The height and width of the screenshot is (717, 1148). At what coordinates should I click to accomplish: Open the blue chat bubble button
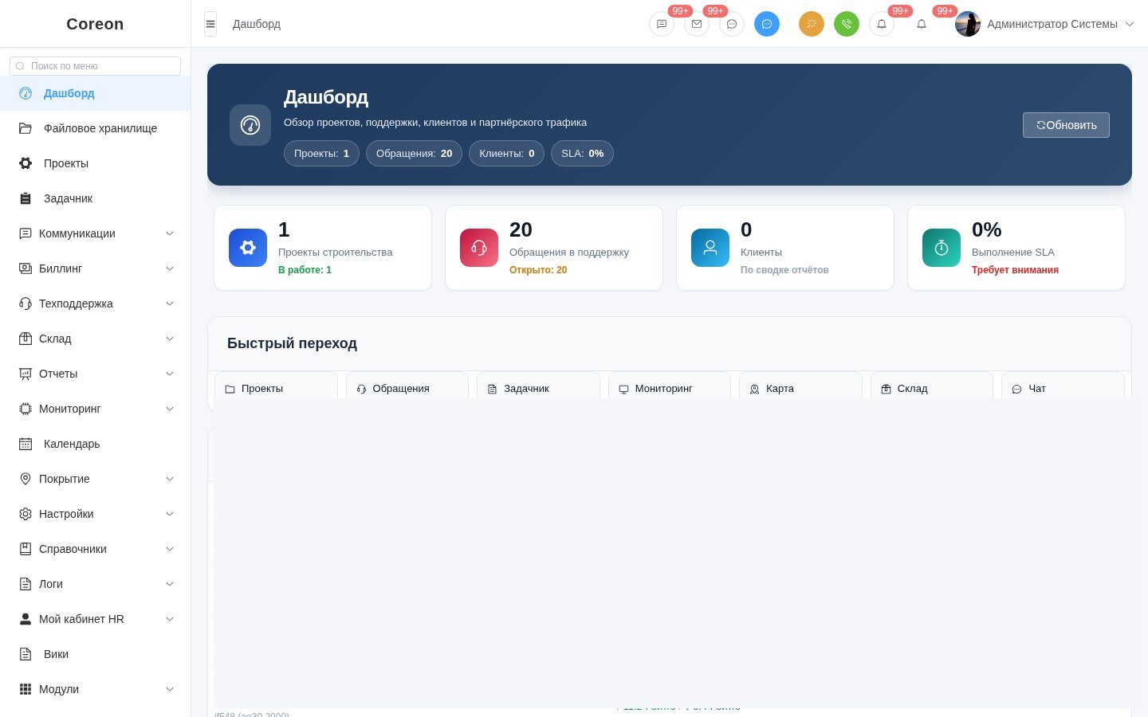point(767,24)
